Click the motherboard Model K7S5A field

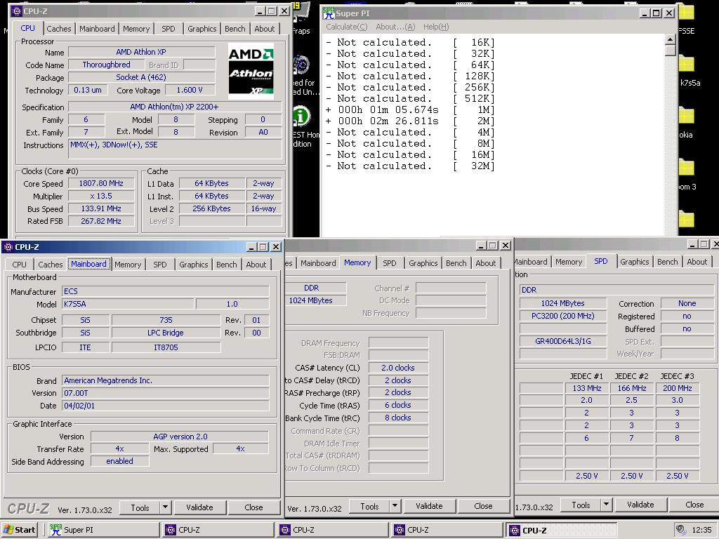click(x=128, y=304)
